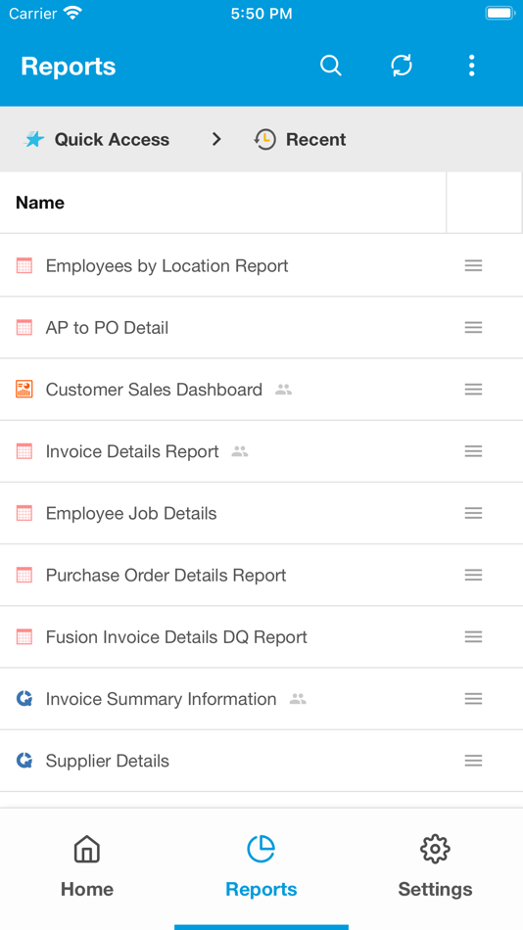The height and width of the screenshot is (930, 523).
Task: Switch to the Home tab
Action: point(86,866)
